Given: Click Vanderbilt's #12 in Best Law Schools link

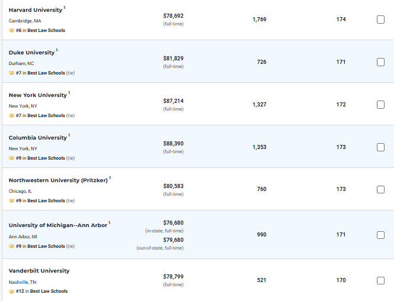Looking at the screenshot, I should click(47, 291).
